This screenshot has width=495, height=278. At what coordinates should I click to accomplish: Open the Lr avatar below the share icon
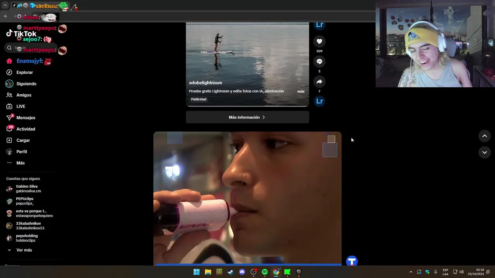pyautogui.click(x=319, y=101)
